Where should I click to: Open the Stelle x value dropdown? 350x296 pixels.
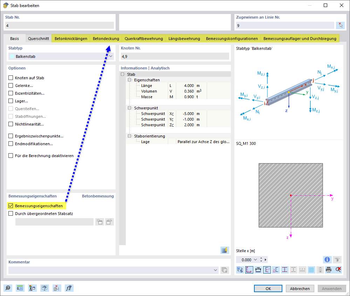click(x=255, y=260)
